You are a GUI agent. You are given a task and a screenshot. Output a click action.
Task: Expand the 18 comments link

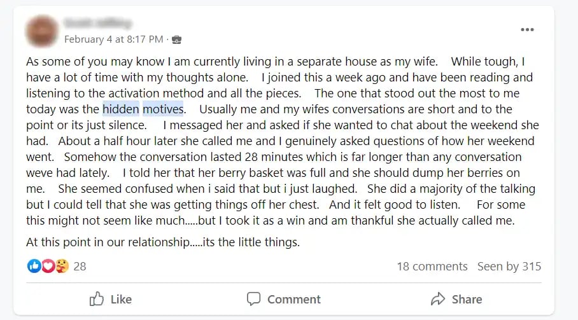(432, 266)
